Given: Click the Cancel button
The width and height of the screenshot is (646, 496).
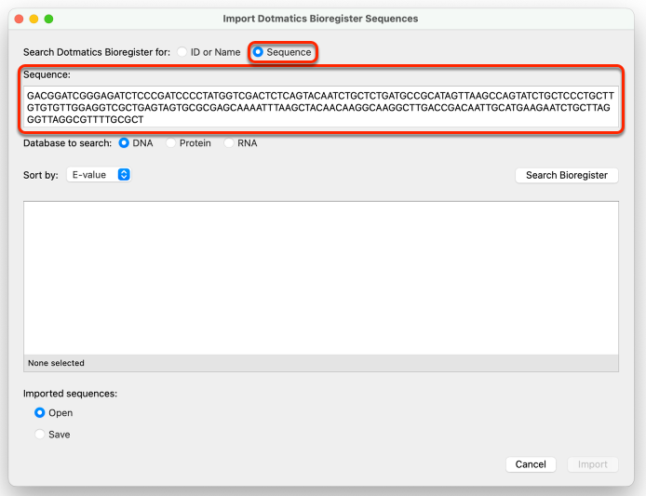Looking at the screenshot, I should click(x=531, y=464).
